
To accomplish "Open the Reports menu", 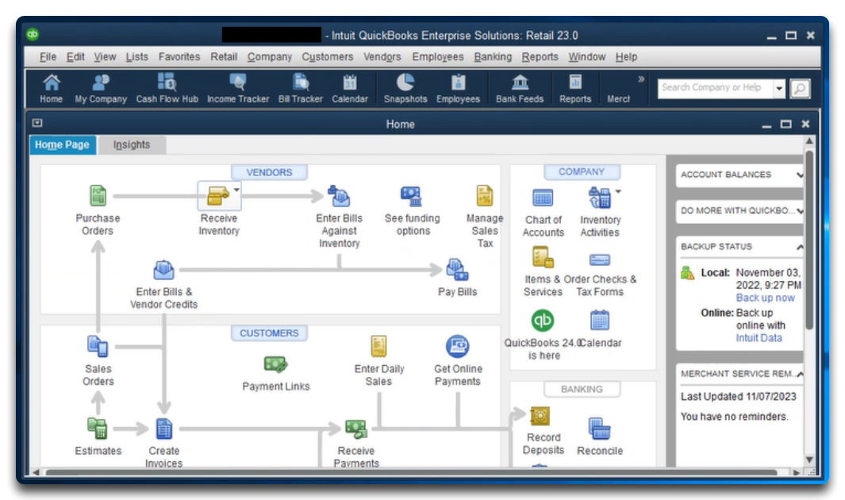I will [540, 56].
